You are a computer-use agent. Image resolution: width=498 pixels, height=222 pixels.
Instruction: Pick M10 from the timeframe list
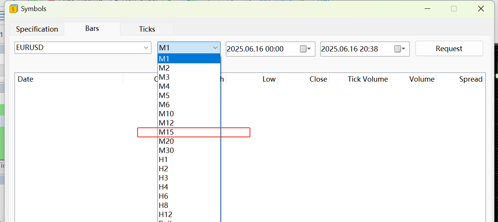tap(189, 114)
